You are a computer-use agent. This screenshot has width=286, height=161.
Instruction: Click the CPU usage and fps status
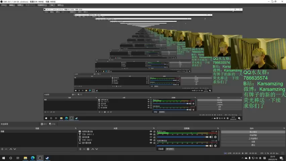pyautogui.click(x=269, y=153)
